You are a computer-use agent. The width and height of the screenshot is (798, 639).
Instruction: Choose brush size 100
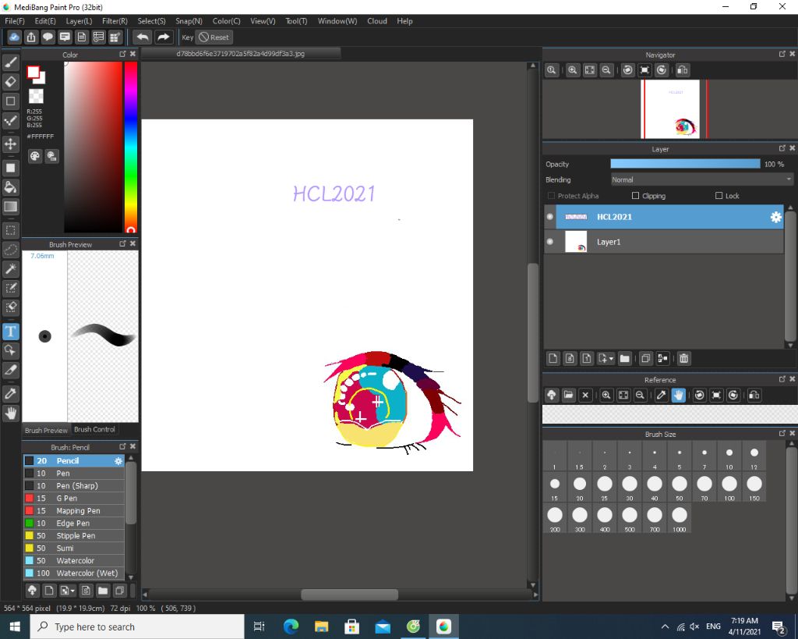pos(729,487)
